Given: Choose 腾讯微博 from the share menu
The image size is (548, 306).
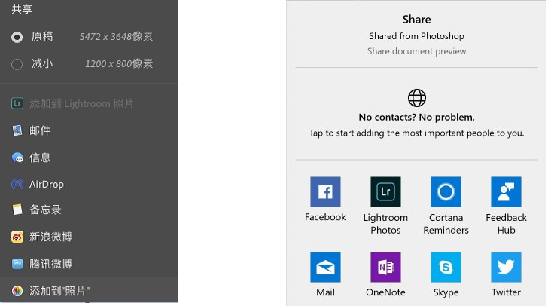Looking at the screenshot, I should pos(89,264).
